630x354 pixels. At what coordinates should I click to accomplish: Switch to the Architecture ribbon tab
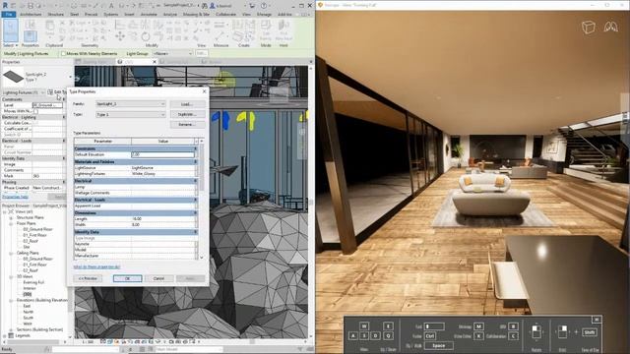click(31, 14)
